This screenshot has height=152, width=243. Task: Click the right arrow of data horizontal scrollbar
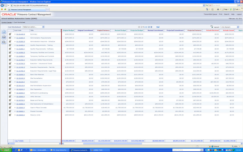coord(242,143)
